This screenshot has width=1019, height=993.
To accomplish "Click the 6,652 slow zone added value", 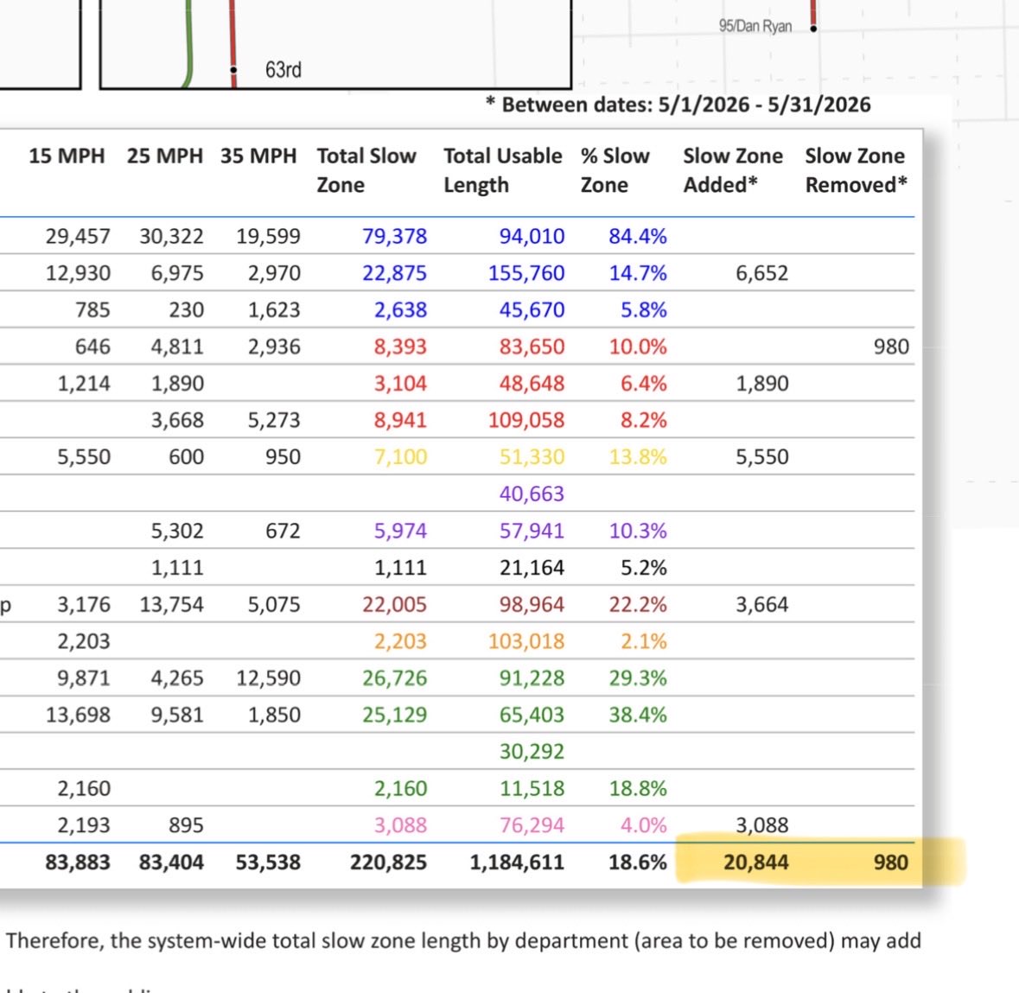I will coord(761,273).
